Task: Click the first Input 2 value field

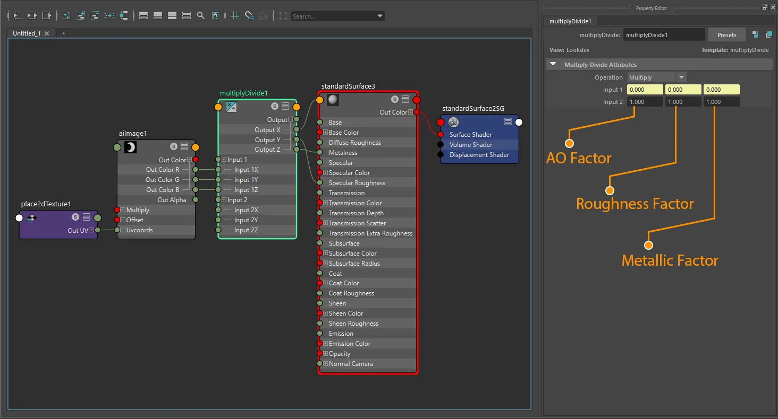Action: pos(645,102)
